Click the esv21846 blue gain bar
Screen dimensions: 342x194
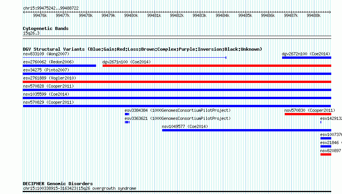(326, 146)
